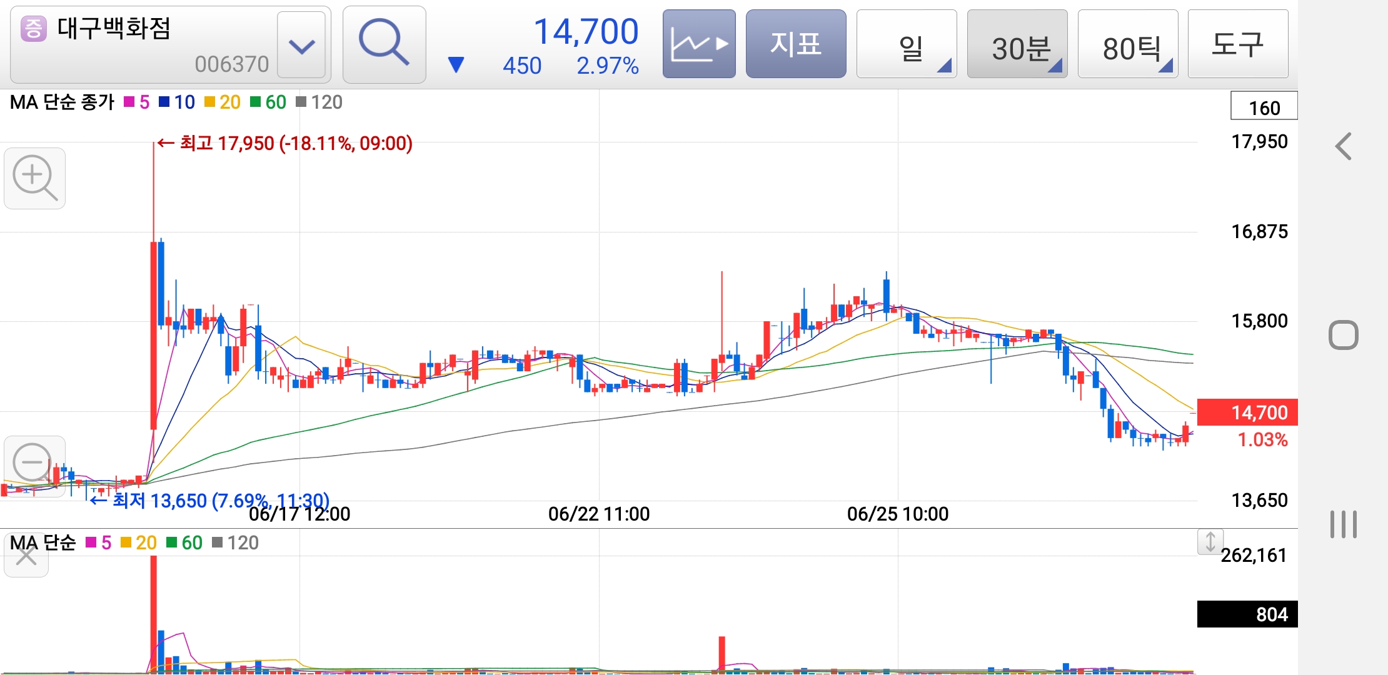The width and height of the screenshot is (1388, 675).
Task: Open Android recent apps button
Action: point(1344,524)
